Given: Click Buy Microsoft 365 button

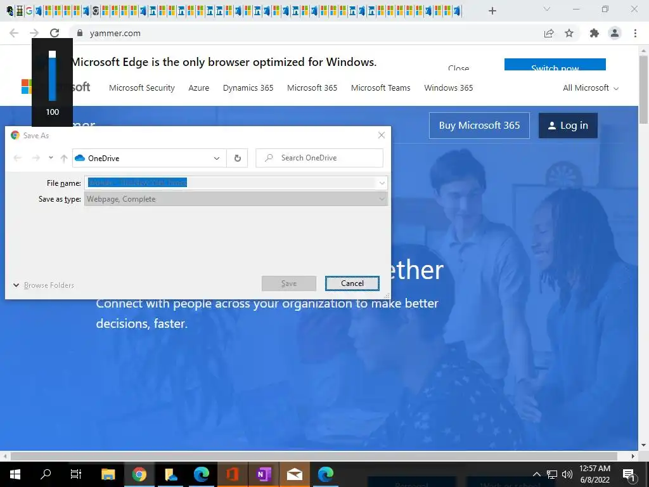Looking at the screenshot, I should point(479,126).
